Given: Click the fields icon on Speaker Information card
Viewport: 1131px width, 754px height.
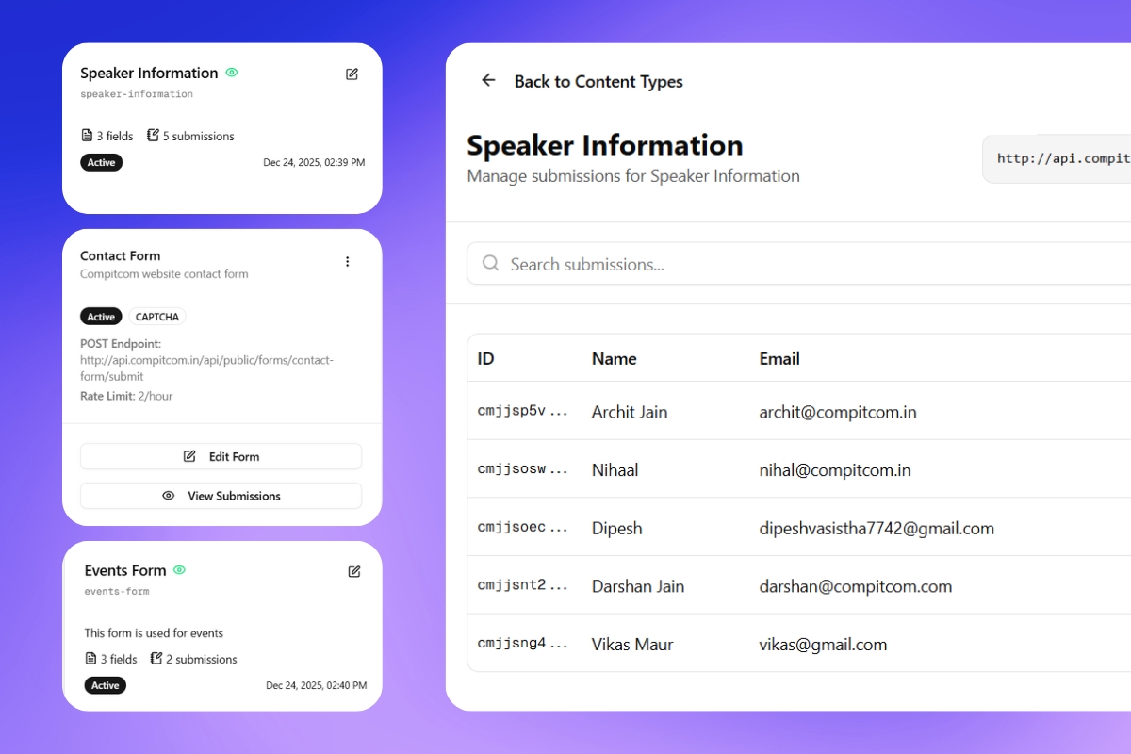Looking at the screenshot, I should pos(88,135).
